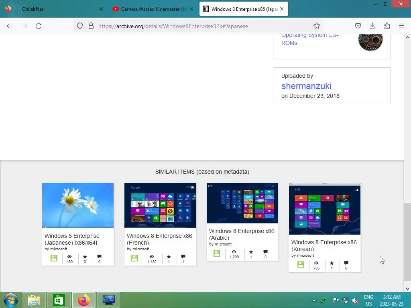Open Firefox application menu
Image resolution: width=411 pixels, height=308 pixels.
coord(401,26)
